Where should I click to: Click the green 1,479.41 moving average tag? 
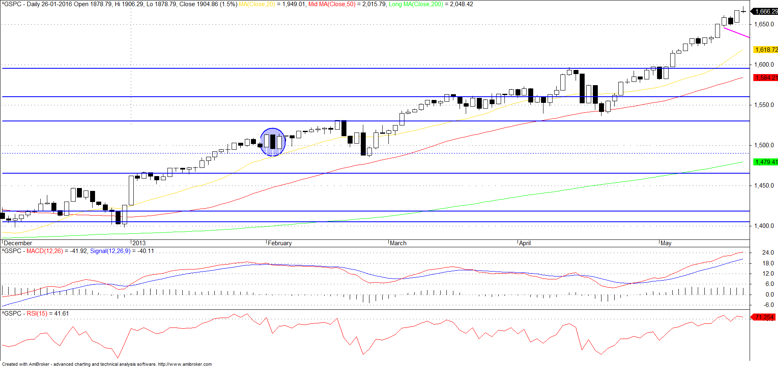click(765, 162)
